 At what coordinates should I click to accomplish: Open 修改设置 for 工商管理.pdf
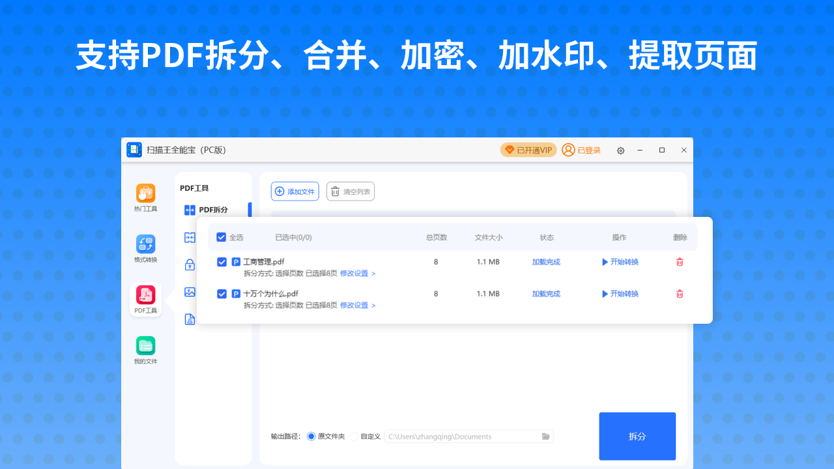coord(354,274)
